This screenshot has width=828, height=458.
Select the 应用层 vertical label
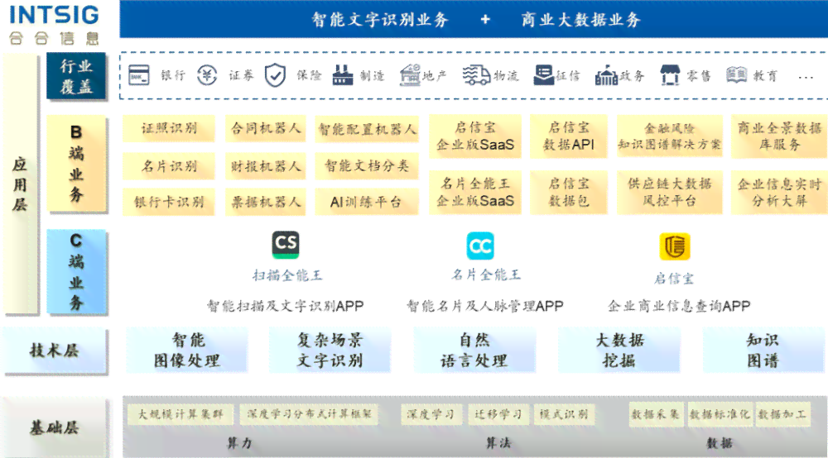point(21,184)
